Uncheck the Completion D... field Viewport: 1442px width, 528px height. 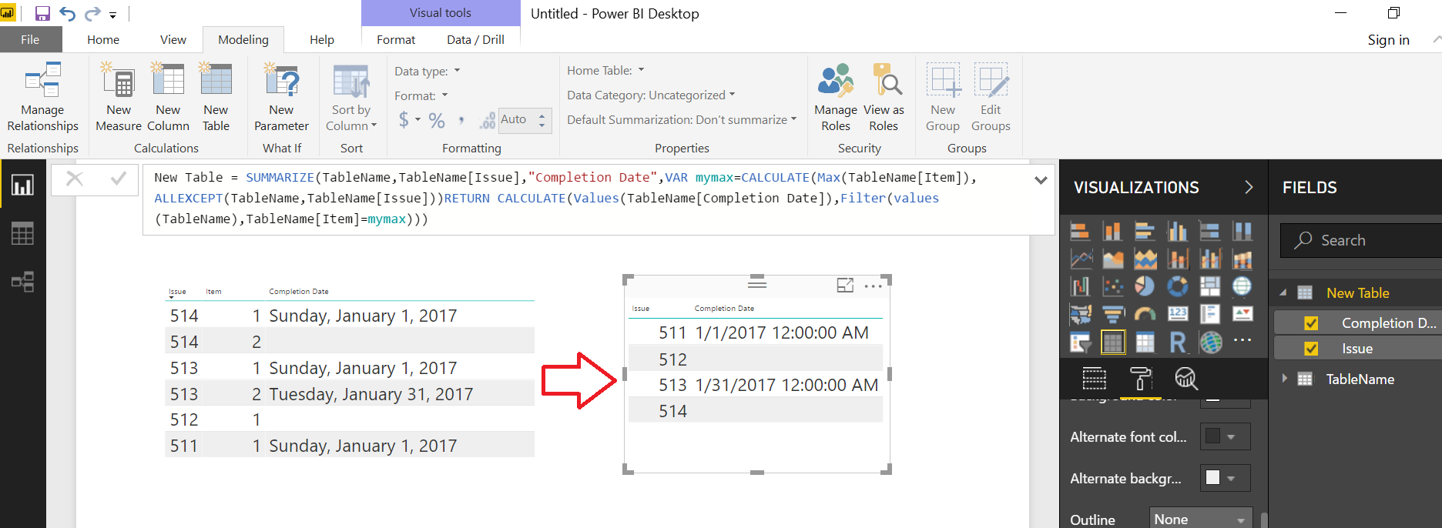click(x=1311, y=323)
